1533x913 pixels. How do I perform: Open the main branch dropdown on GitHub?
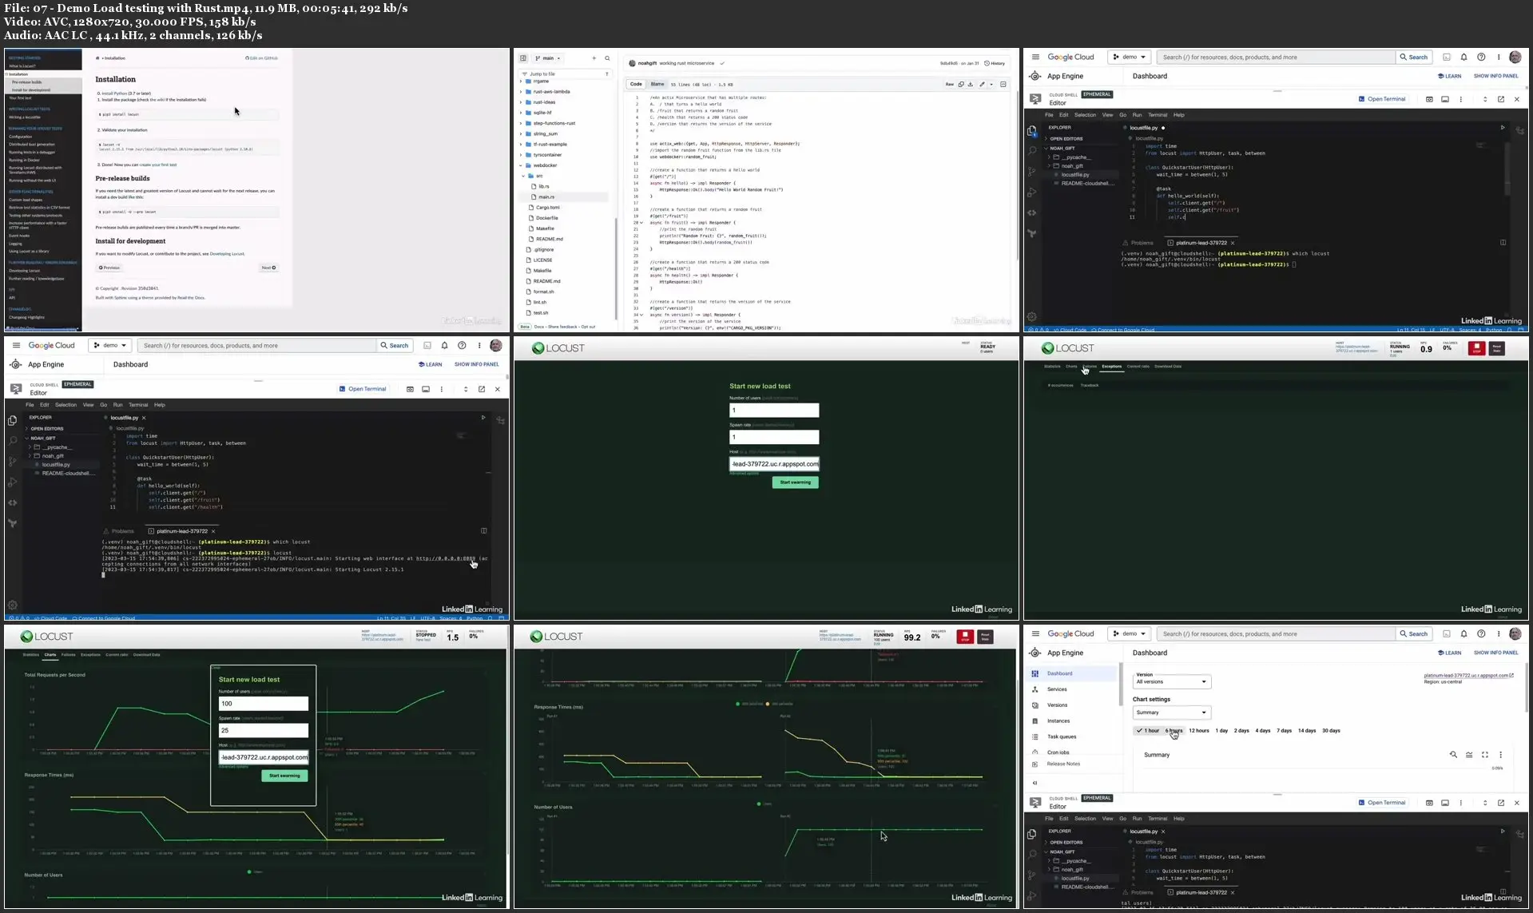549,58
